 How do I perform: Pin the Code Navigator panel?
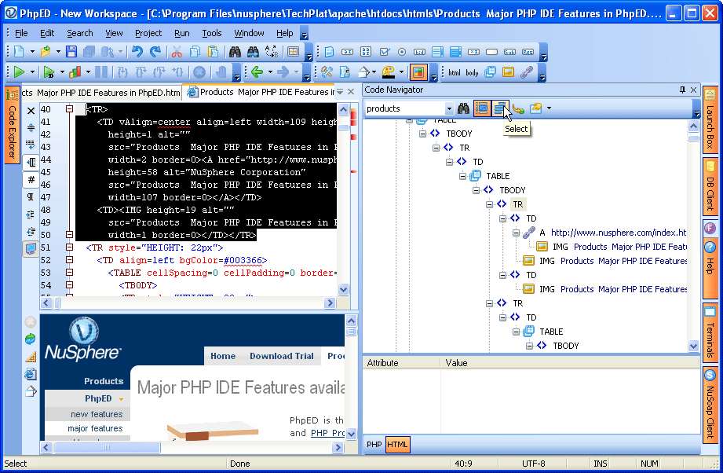pyautogui.click(x=682, y=90)
